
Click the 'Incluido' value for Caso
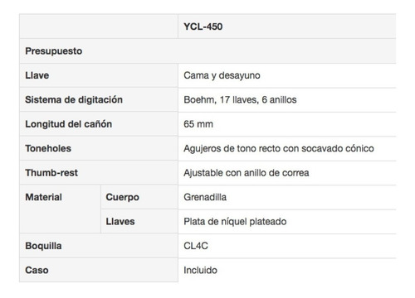(x=200, y=270)
